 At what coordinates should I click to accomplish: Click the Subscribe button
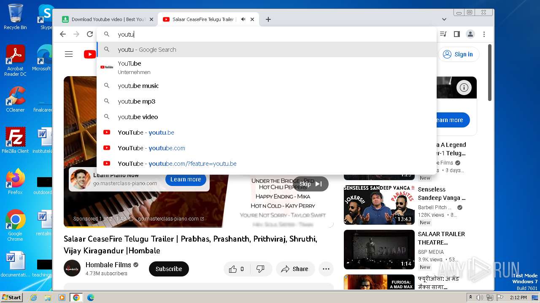coord(169,269)
